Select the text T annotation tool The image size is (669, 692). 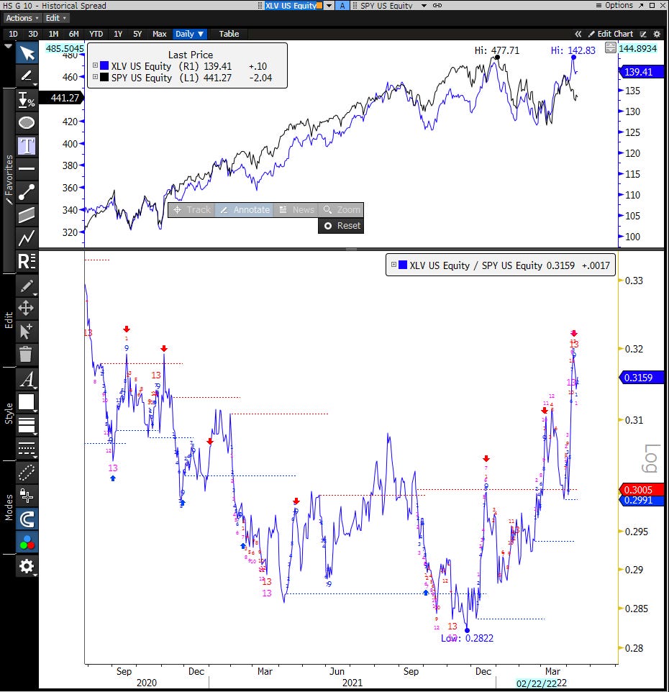(27, 145)
